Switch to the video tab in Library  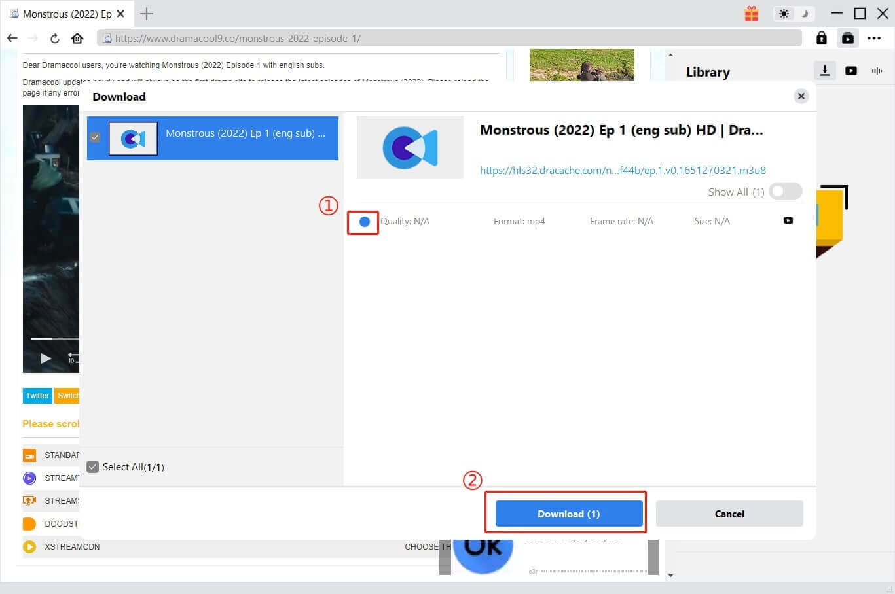pyautogui.click(x=850, y=71)
